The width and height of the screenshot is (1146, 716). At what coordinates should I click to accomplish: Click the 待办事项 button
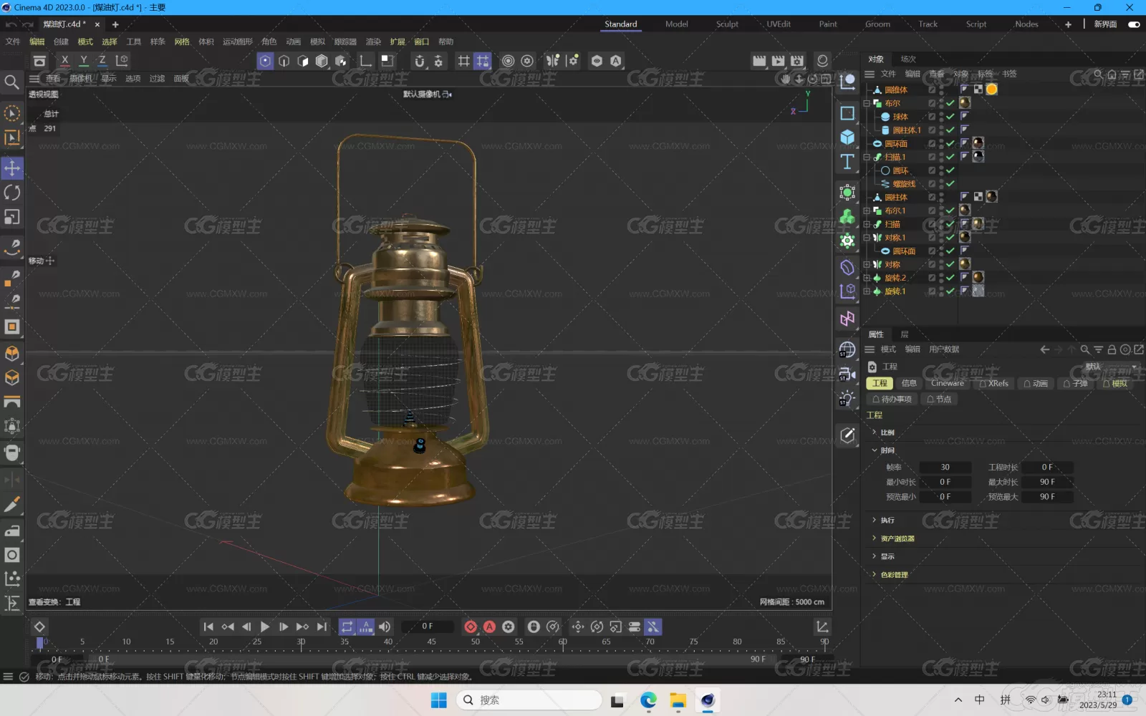[892, 400]
